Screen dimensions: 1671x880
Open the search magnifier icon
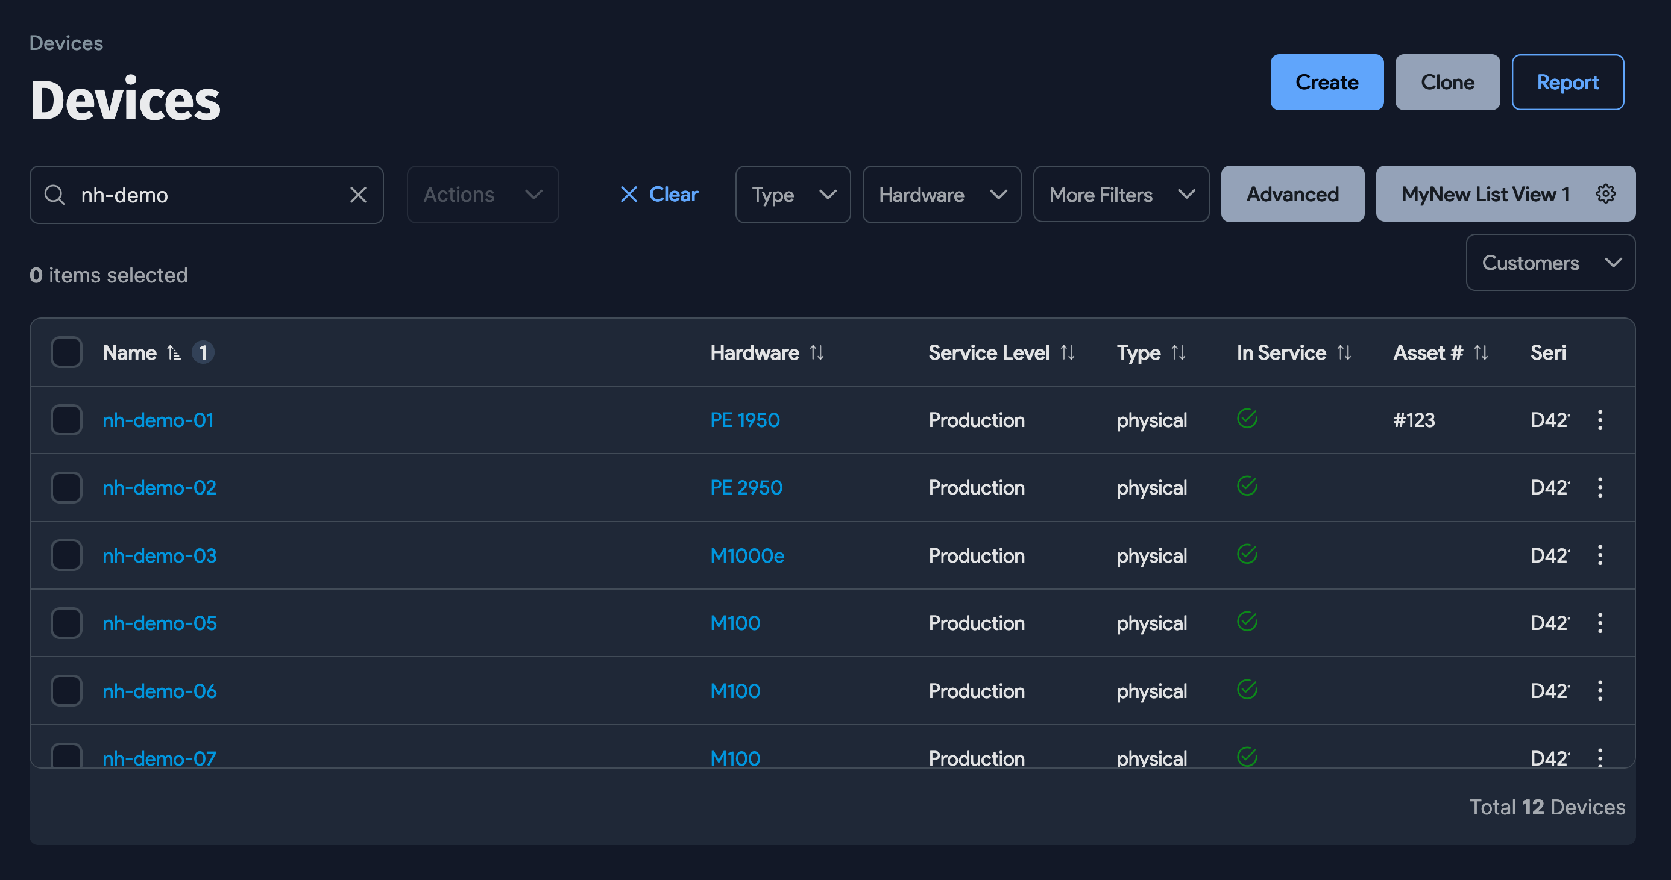point(54,195)
